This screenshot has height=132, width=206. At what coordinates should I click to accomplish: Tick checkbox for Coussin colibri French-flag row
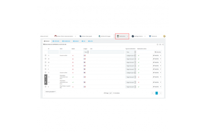pos(46,55)
